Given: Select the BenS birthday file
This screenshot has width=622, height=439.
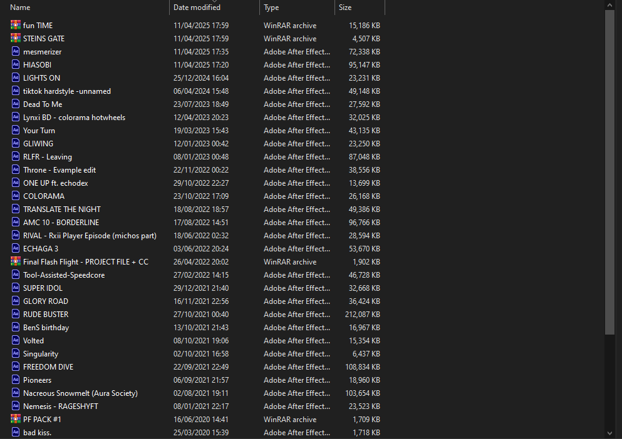Looking at the screenshot, I should pyautogui.click(x=46, y=327).
